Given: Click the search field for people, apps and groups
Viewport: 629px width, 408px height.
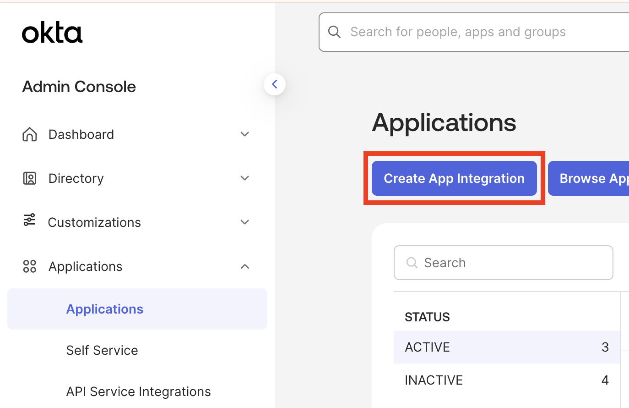Looking at the screenshot, I should click(458, 32).
